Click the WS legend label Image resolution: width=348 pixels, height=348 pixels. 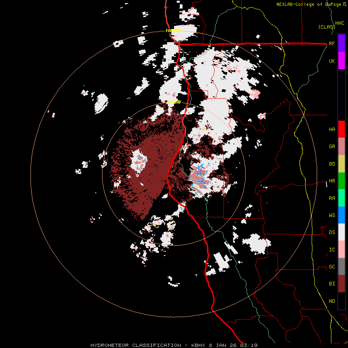[332, 215]
